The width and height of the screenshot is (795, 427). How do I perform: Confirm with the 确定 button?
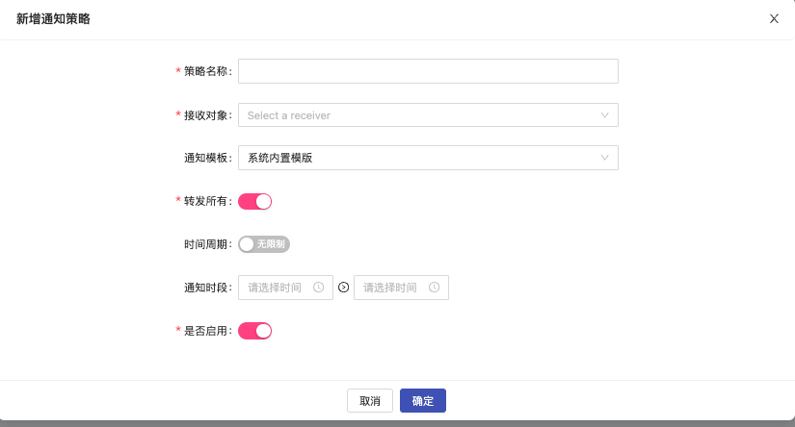(x=423, y=401)
